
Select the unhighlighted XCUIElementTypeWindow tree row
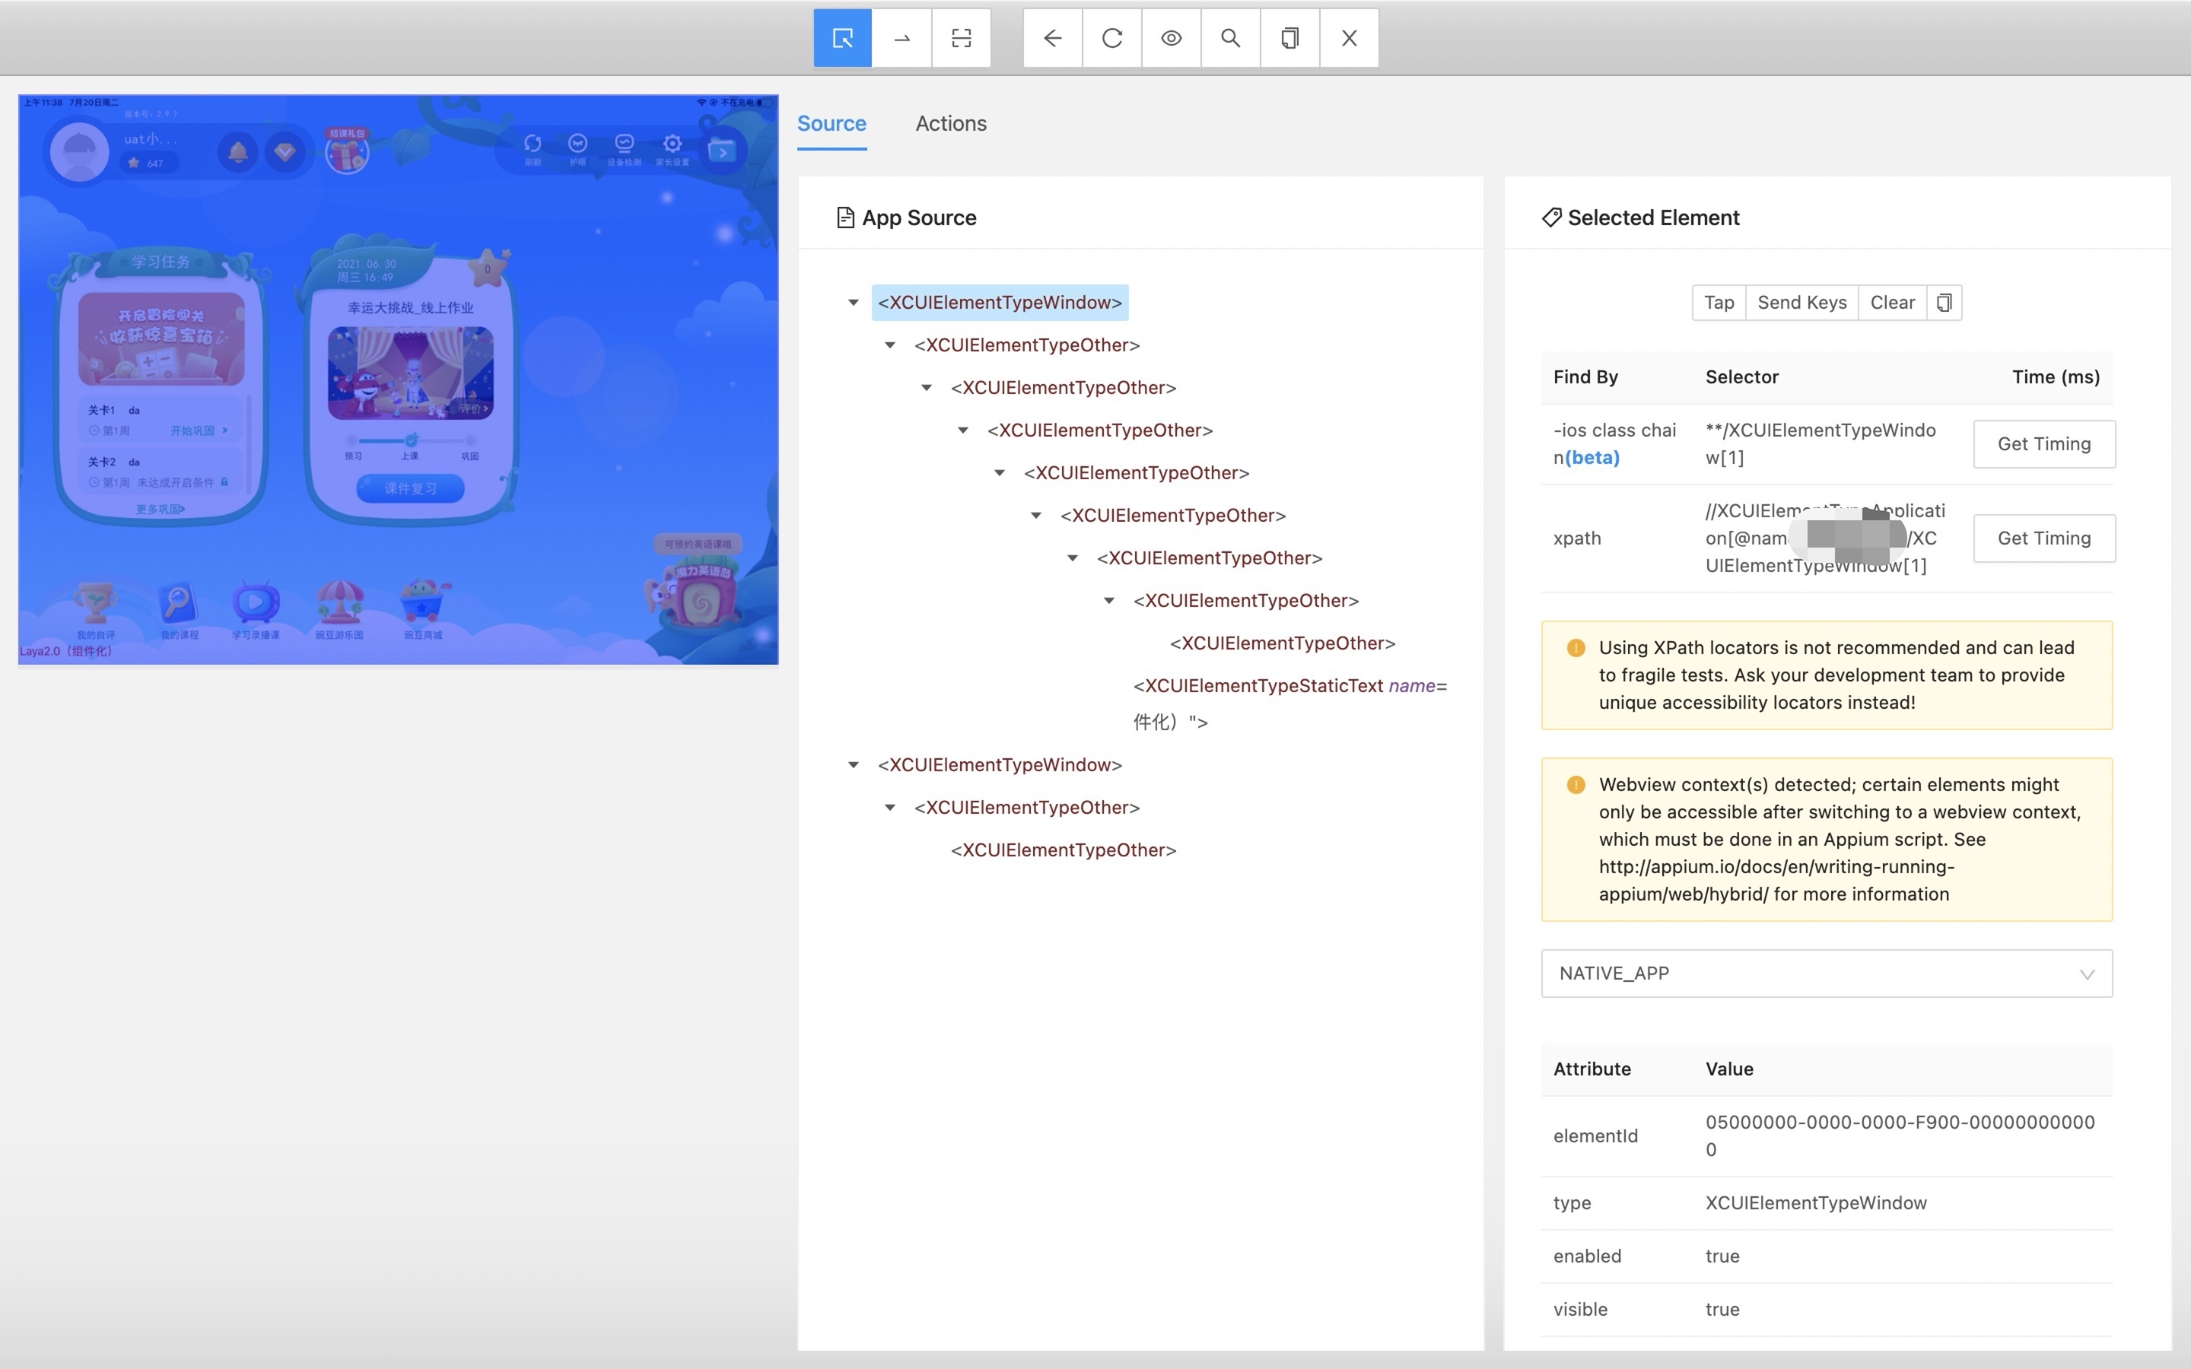click(1000, 765)
